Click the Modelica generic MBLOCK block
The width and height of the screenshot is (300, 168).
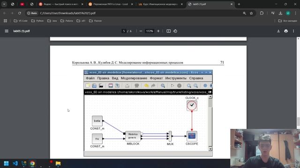[x=133, y=136]
